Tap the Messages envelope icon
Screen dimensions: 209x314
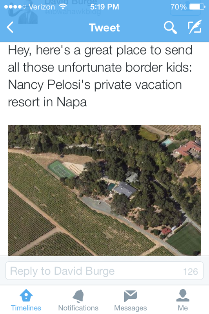[x=131, y=296]
